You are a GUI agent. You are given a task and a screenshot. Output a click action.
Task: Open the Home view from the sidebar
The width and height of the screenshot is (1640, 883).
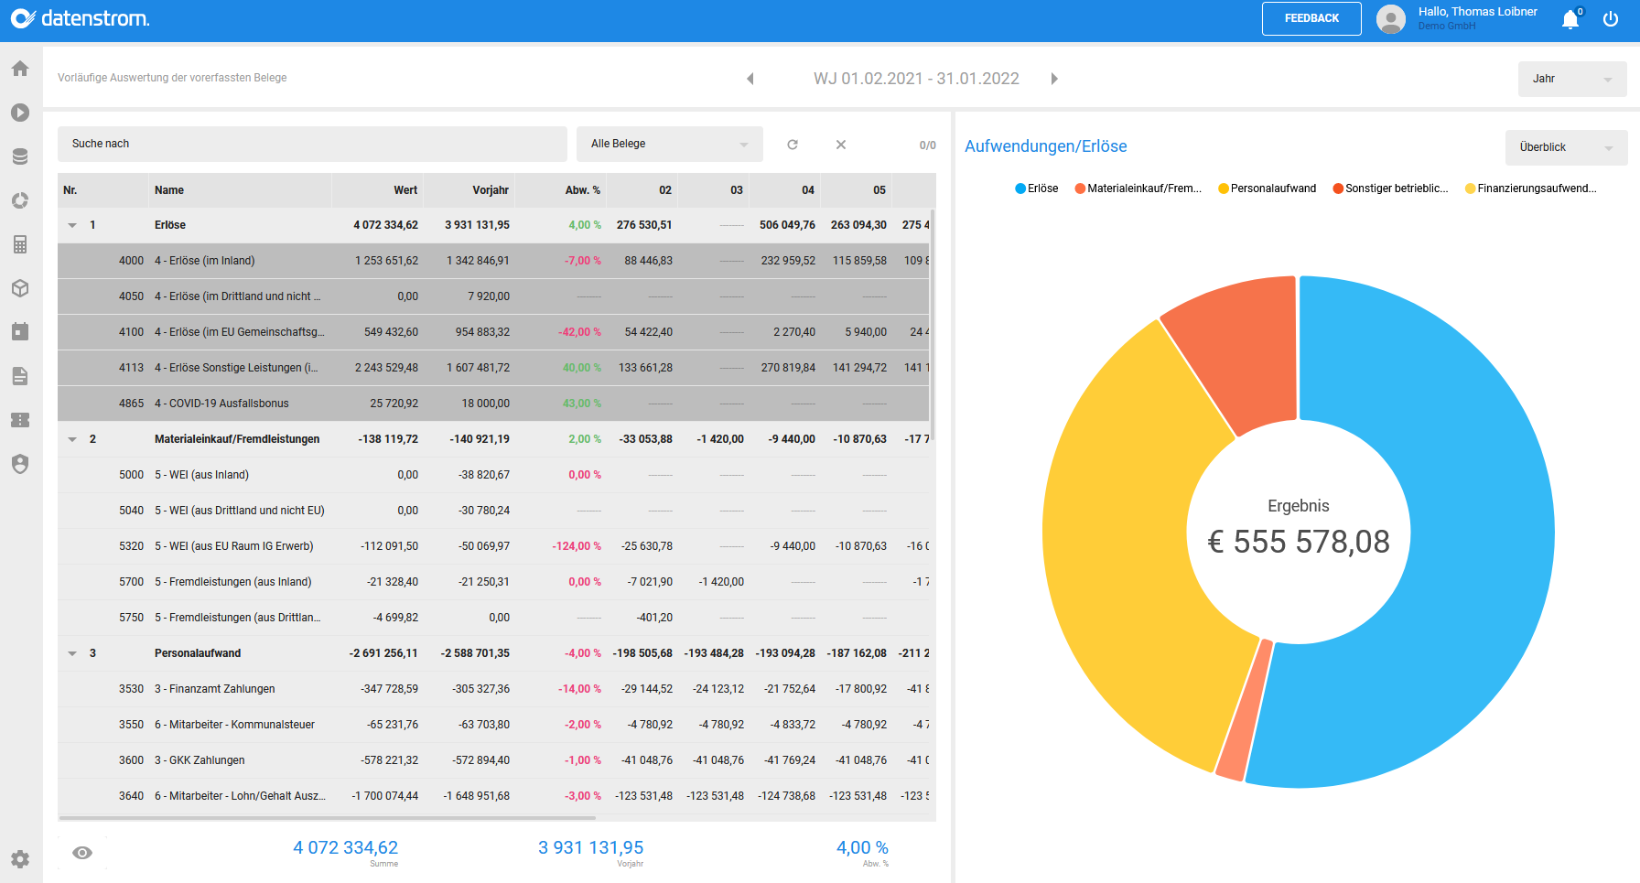pyautogui.click(x=19, y=68)
